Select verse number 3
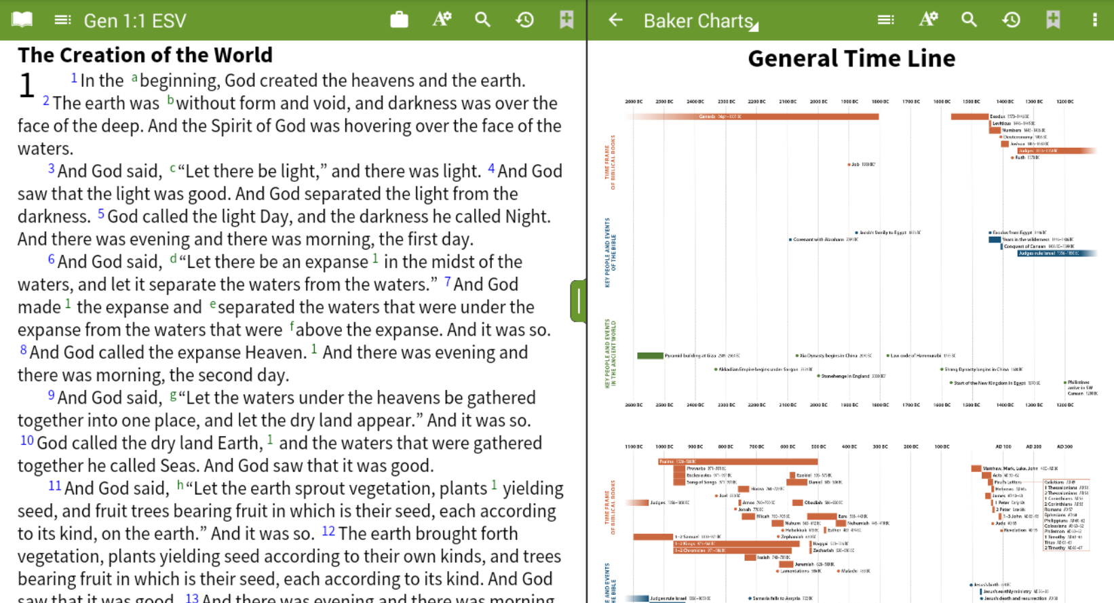The height and width of the screenshot is (603, 1114). (x=51, y=168)
